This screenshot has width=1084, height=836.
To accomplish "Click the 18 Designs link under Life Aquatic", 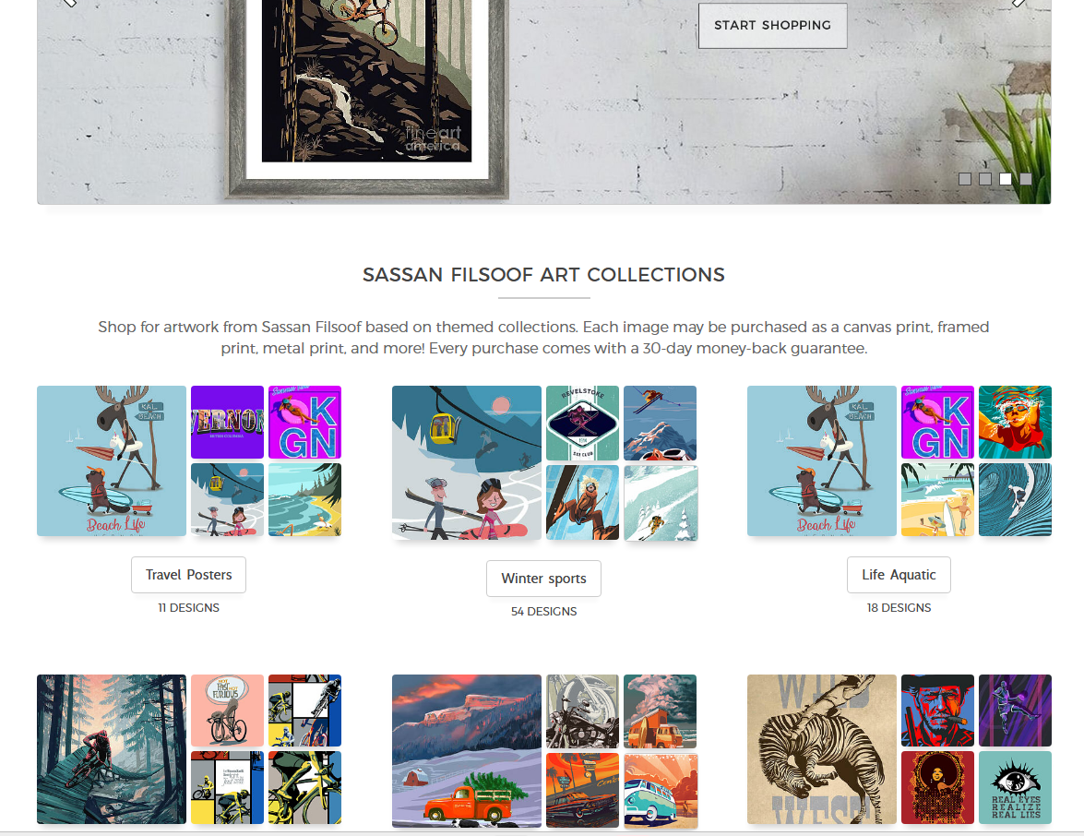I will pos(899,608).
